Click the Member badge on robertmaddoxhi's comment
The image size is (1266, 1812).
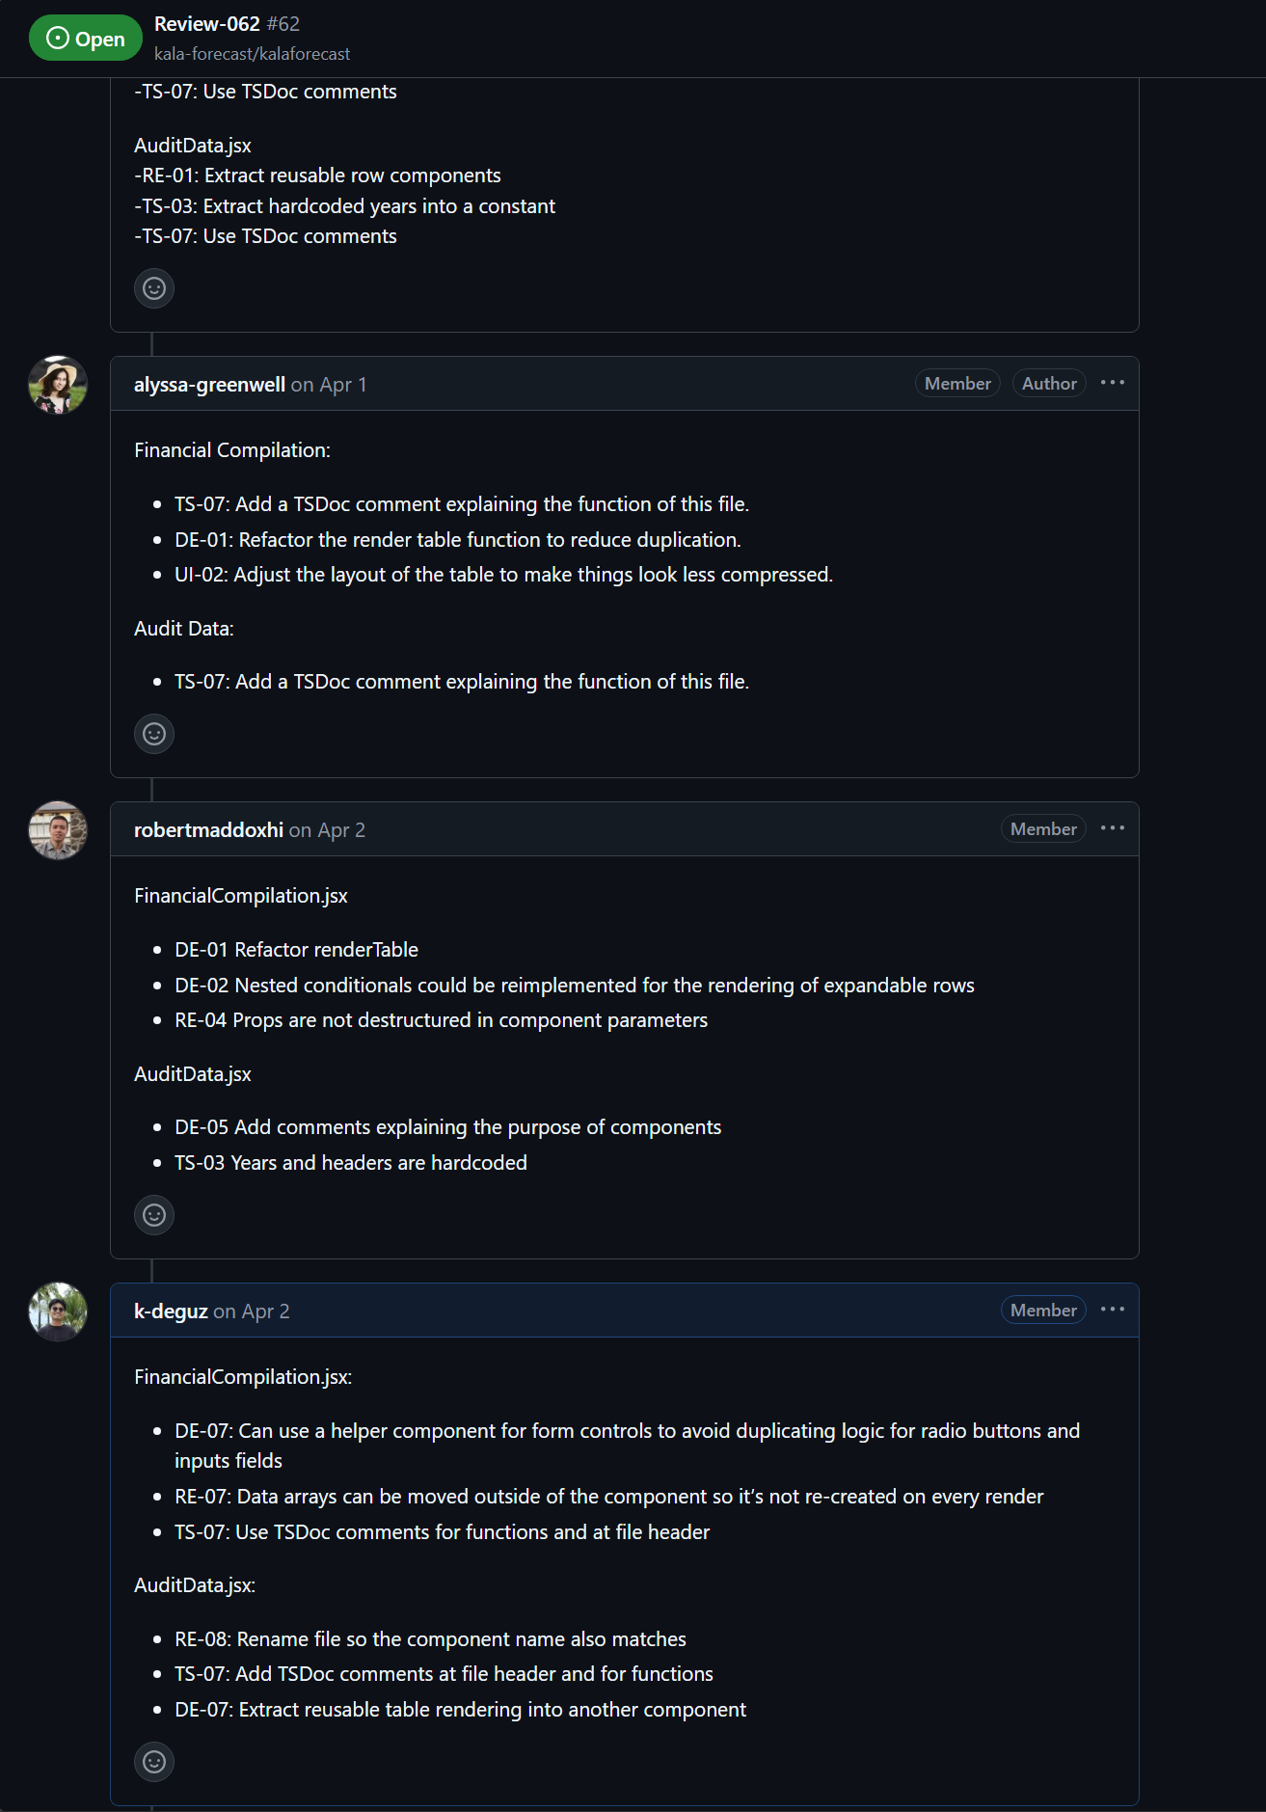point(1043,829)
